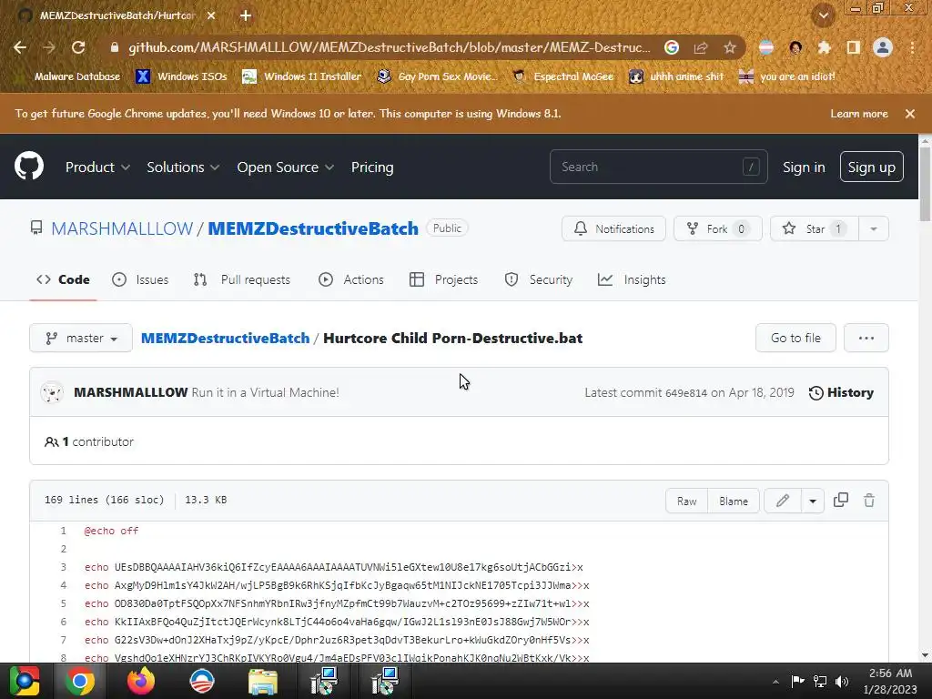
Task: Go back to the previous page
Action: click(x=20, y=47)
